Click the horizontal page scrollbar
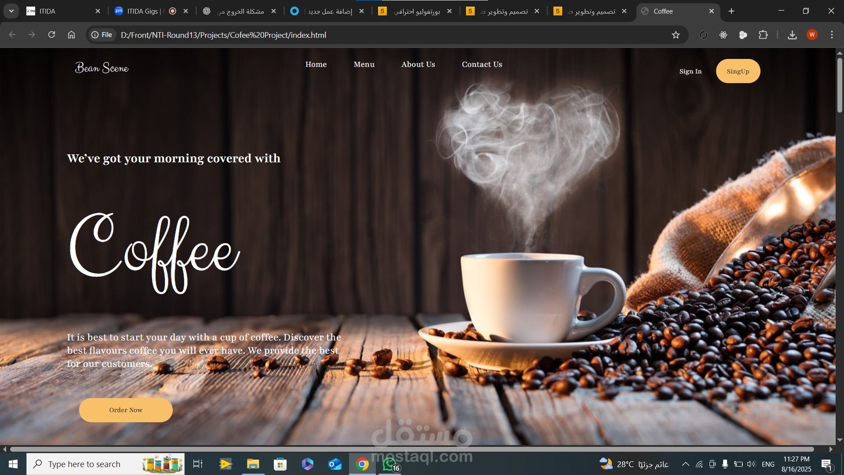Screen dimensions: 844x475 411,449
